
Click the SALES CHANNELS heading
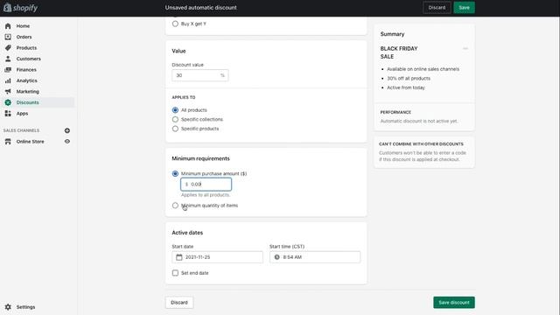click(x=21, y=130)
